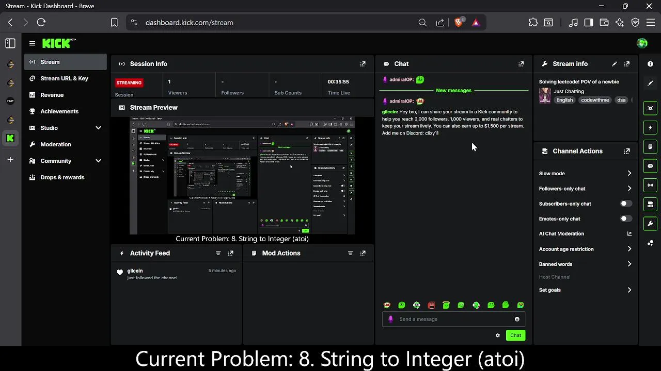
Task: Open the Activity Feed filter icon
Action: coord(218,253)
